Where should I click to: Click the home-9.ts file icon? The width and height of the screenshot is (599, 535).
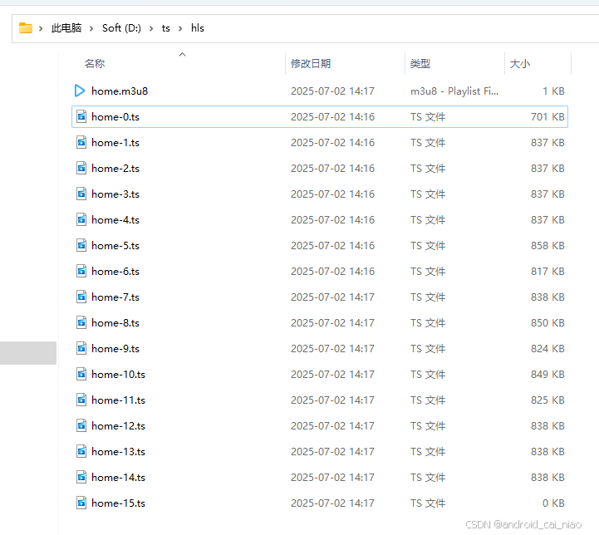tap(81, 349)
